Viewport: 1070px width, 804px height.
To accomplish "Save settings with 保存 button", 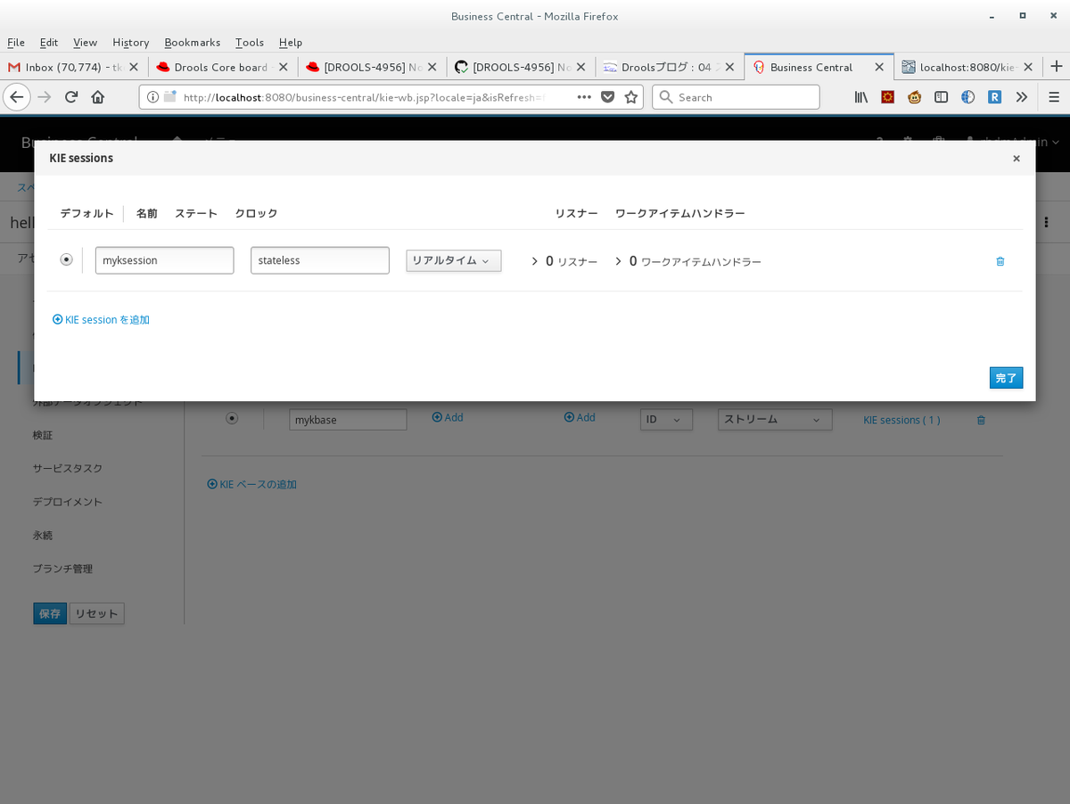I will [x=50, y=613].
